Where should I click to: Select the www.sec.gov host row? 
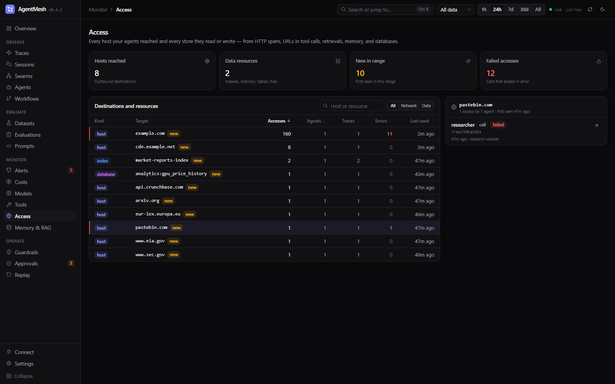pos(264,255)
